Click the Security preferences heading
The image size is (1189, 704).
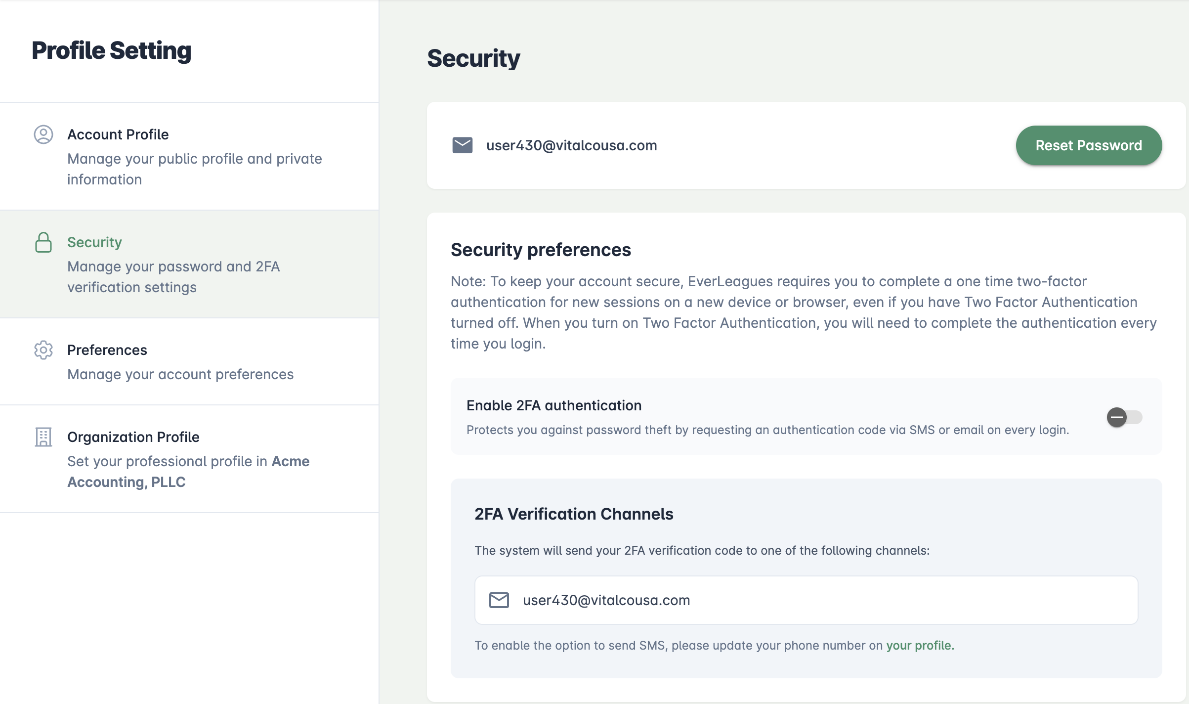541,250
